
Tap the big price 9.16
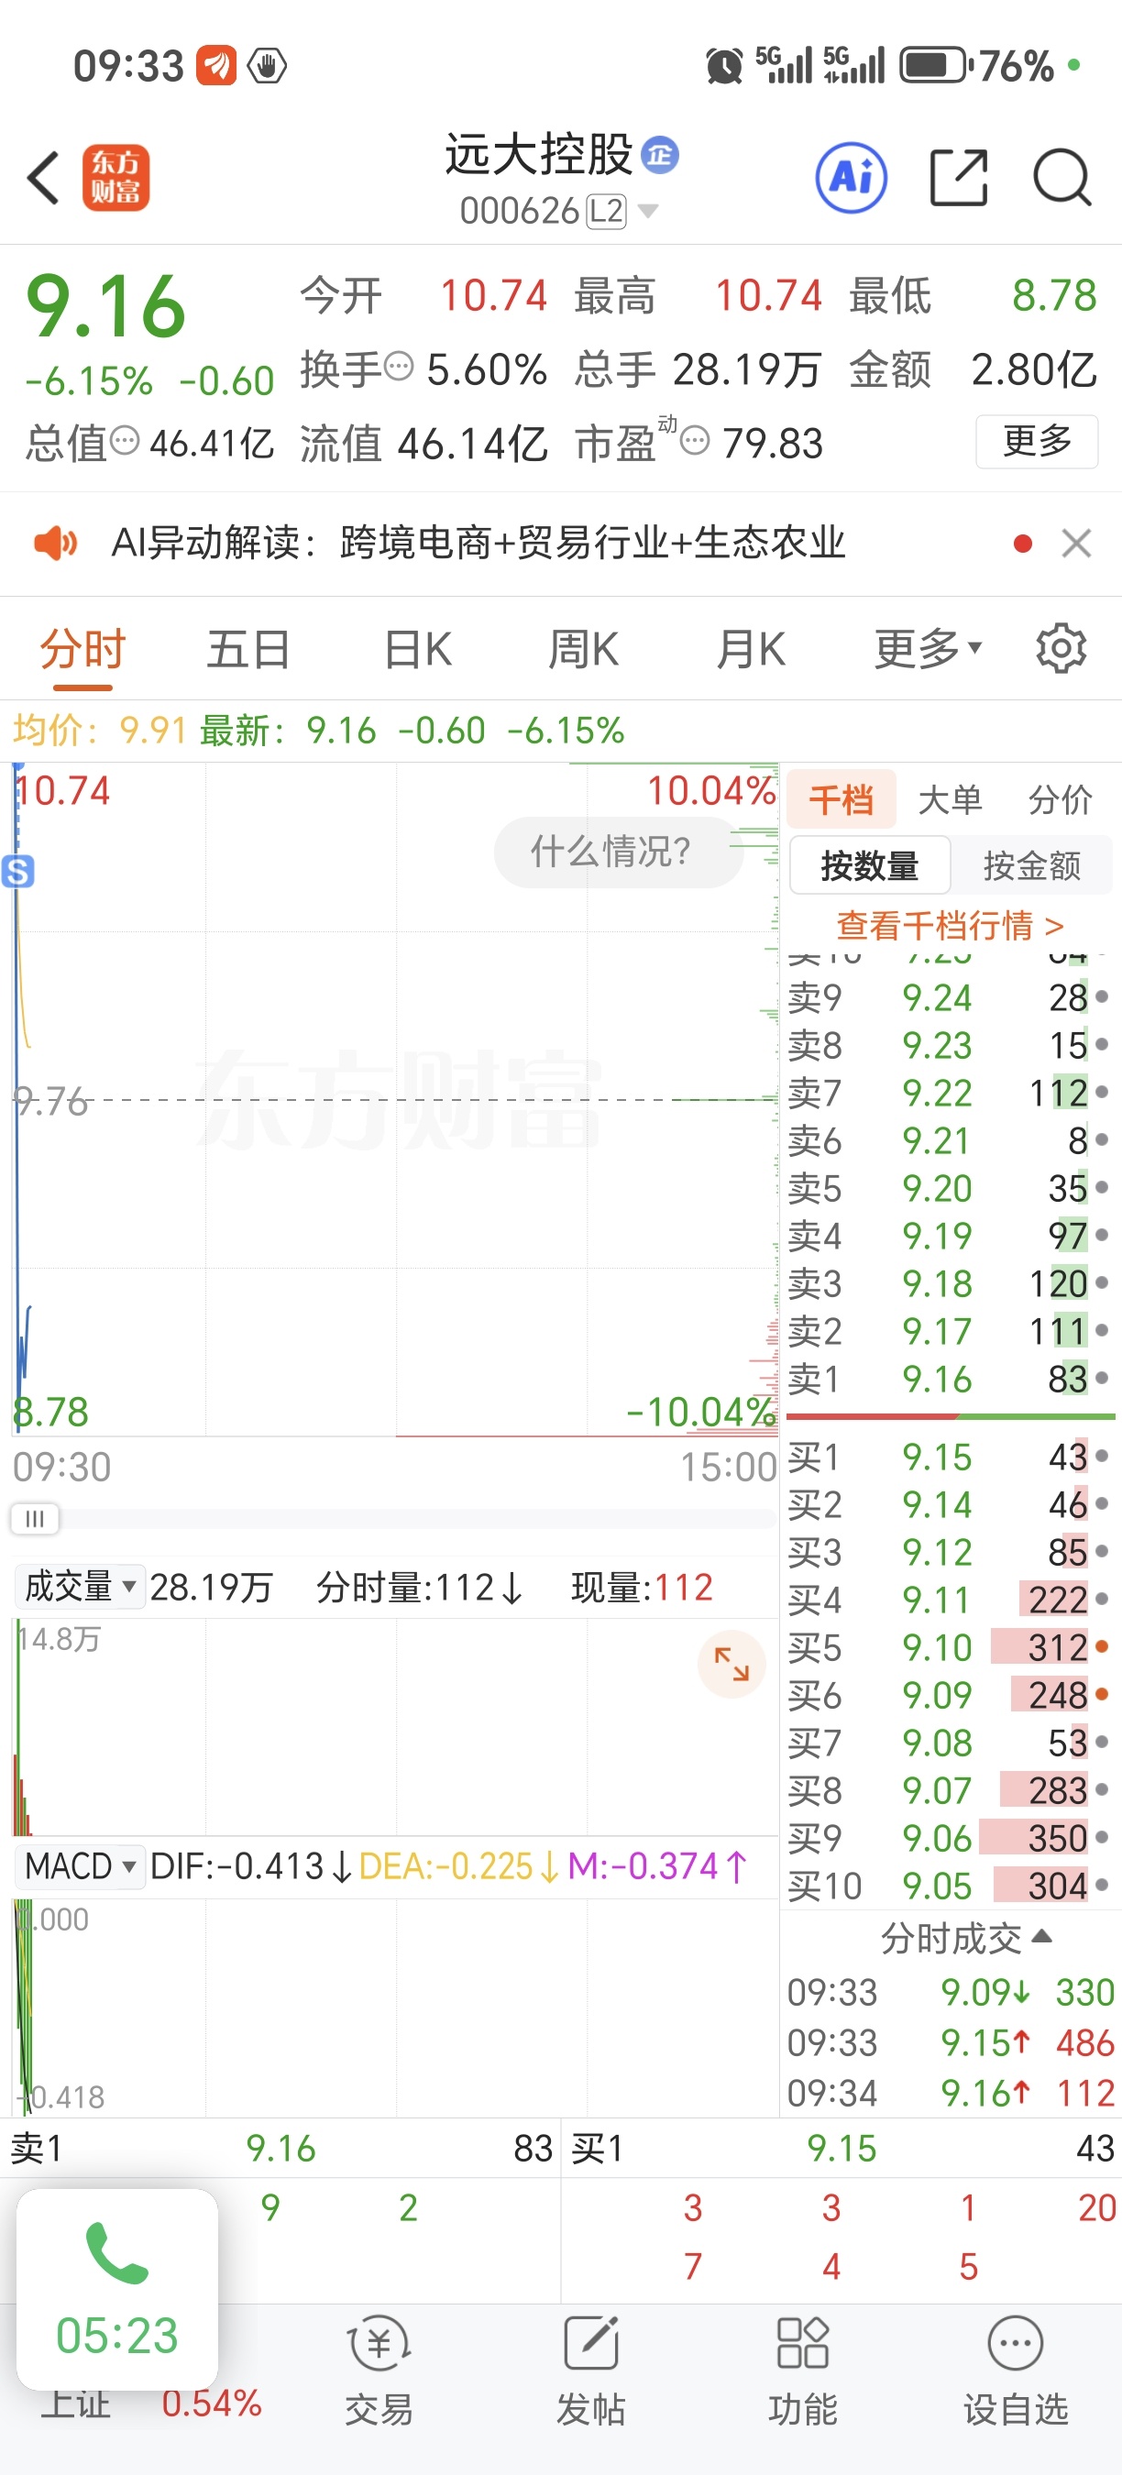pyautogui.click(x=105, y=306)
